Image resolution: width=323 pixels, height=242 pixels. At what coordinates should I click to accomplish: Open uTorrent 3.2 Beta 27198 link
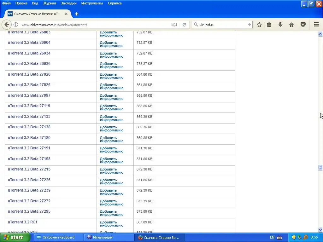(x=29, y=159)
